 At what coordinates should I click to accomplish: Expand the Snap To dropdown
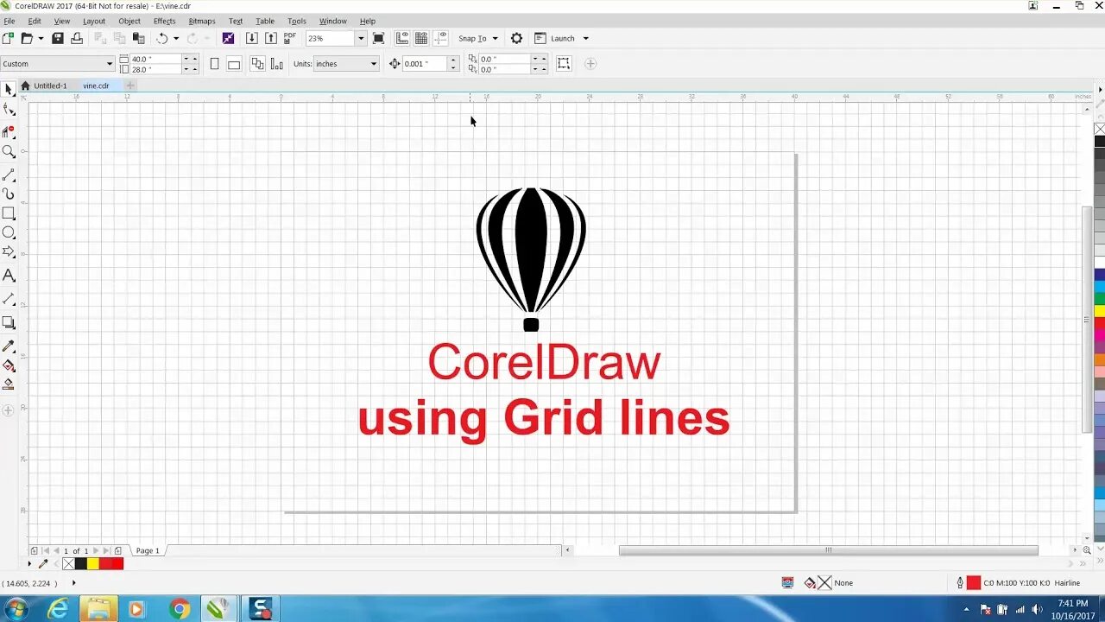point(495,39)
